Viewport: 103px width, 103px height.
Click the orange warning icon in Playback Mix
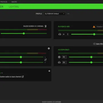tap(94, 27)
